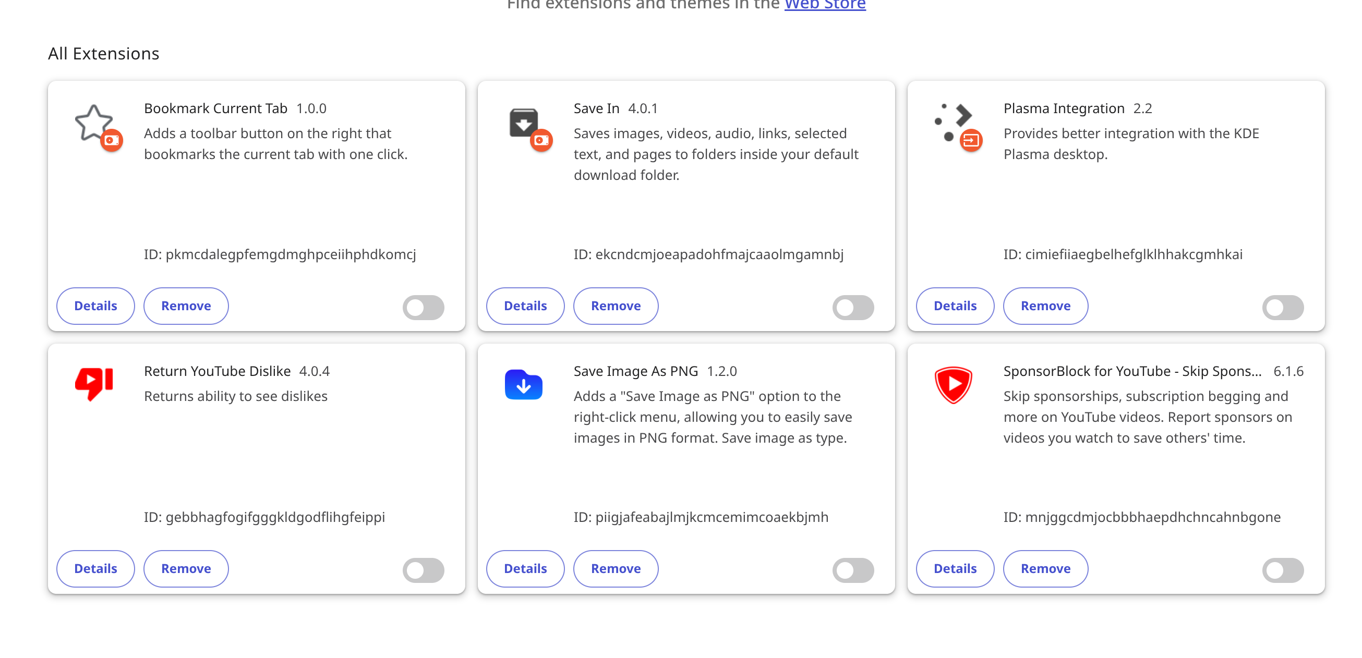Turn on the Plasma Integration toggle

click(1283, 308)
